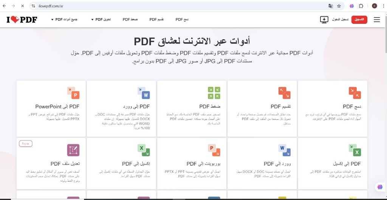Click the Excel to PDF description text
This screenshot has height=200, width=387.
point(124,174)
